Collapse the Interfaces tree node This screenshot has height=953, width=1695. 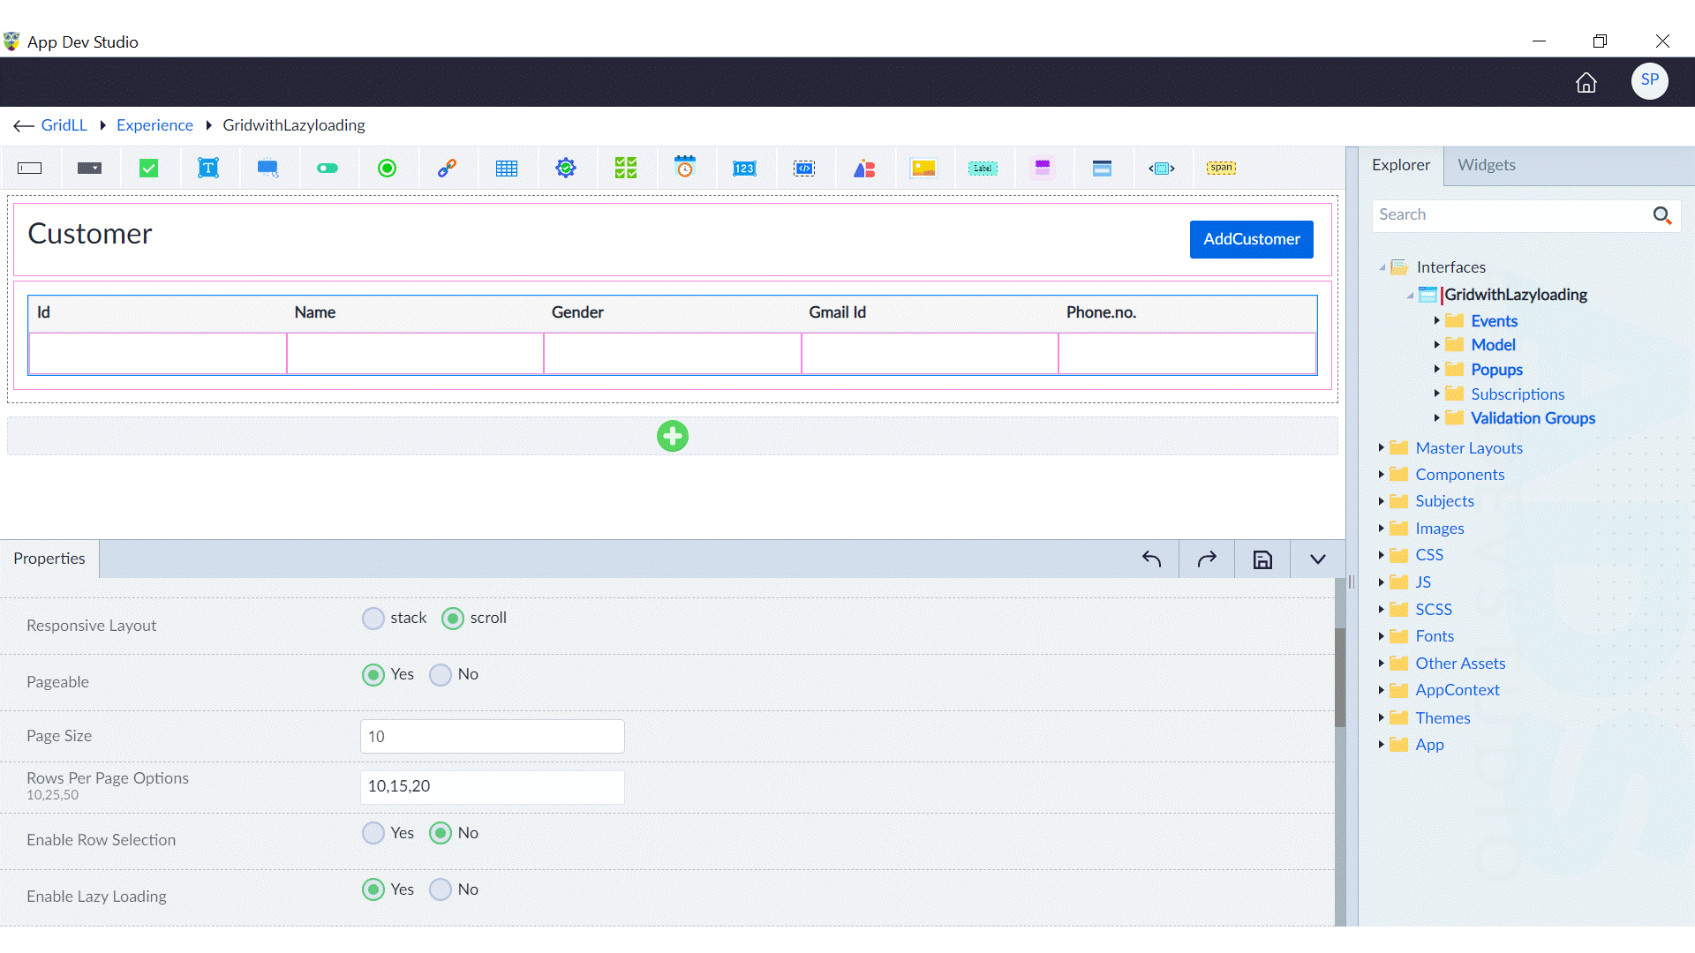pyautogui.click(x=1382, y=267)
